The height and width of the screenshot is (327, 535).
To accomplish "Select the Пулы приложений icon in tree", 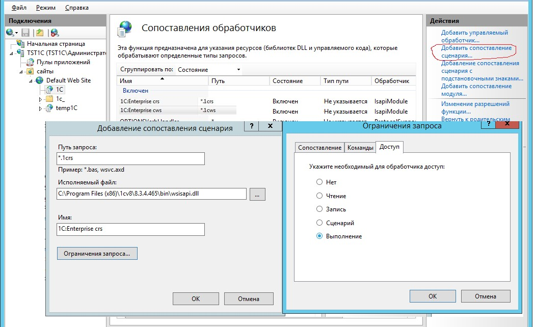I will pyautogui.click(x=30, y=62).
